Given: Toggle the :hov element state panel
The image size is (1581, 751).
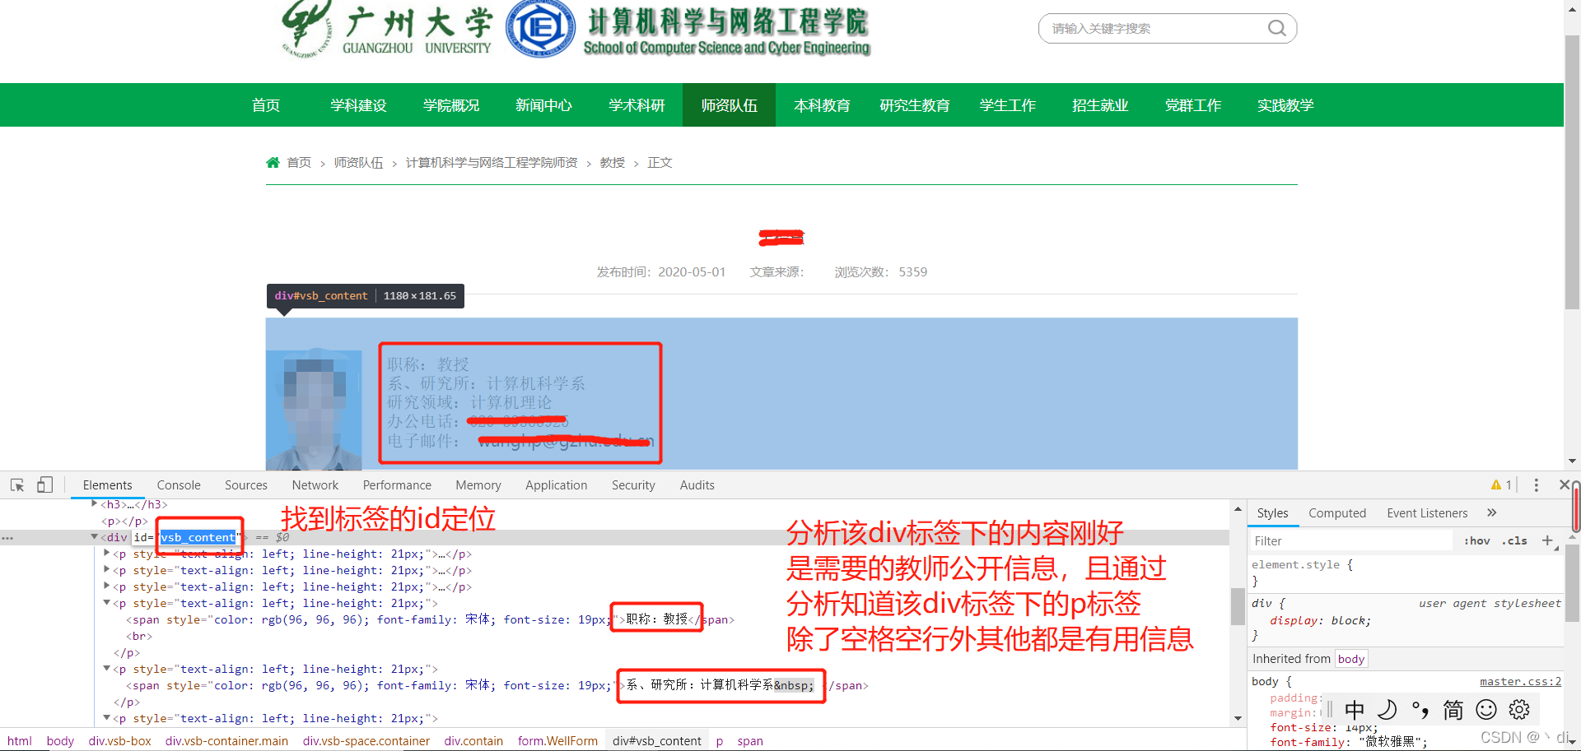Looking at the screenshot, I should tap(1476, 540).
